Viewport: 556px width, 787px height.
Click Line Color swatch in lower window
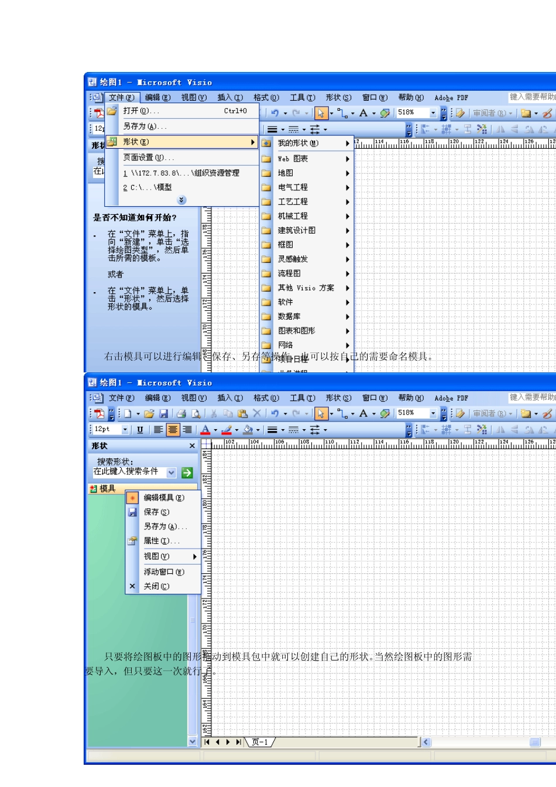pyautogui.click(x=226, y=430)
